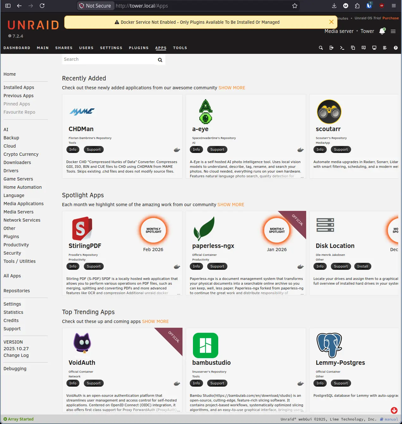Viewport: 402px width, 424px height.
Task: Click the docker whale icon on StirlingPDF card
Action: [177, 267]
